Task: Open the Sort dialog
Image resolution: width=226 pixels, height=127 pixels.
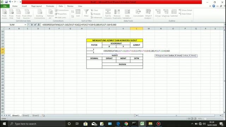Action: (78, 13)
